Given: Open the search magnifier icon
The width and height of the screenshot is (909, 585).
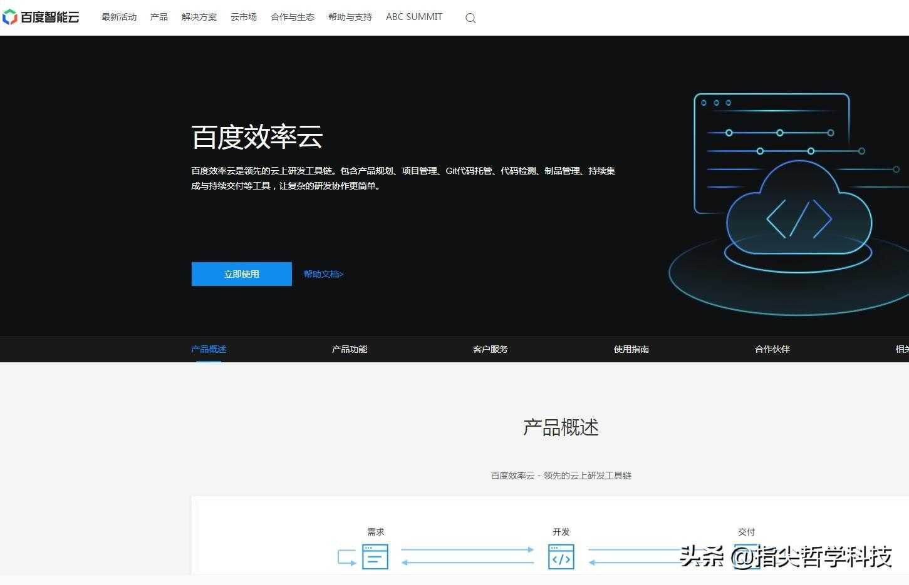Looking at the screenshot, I should pos(470,18).
